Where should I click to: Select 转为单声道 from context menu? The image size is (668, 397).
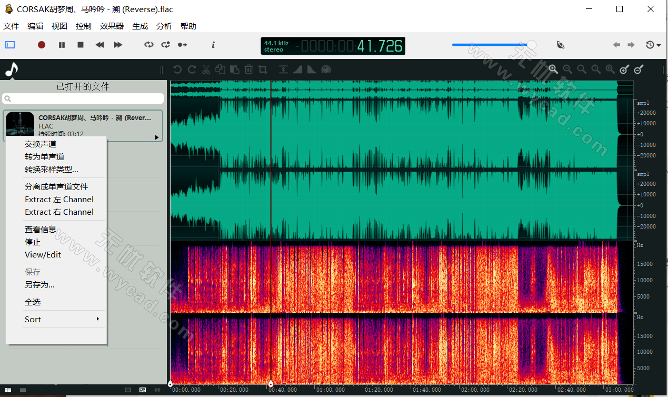[45, 156]
